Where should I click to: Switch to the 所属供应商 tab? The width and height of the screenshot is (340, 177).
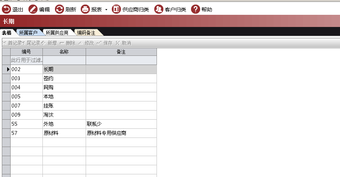[57, 33]
